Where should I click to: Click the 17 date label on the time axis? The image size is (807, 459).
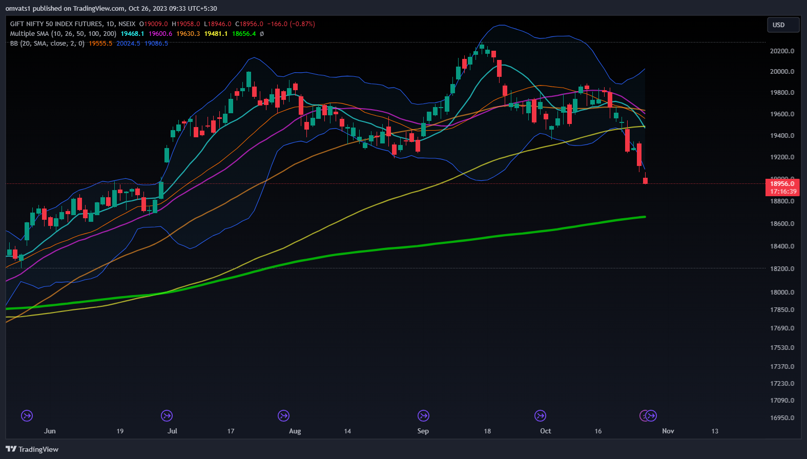(x=231, y=431)
